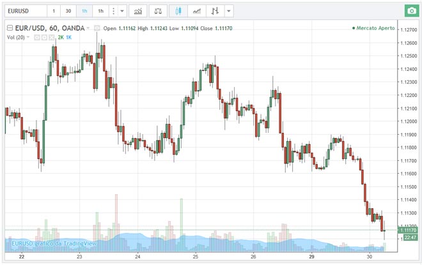
Task: Expand the chart style dropdown arrow
Action: (x=230, y=11)
